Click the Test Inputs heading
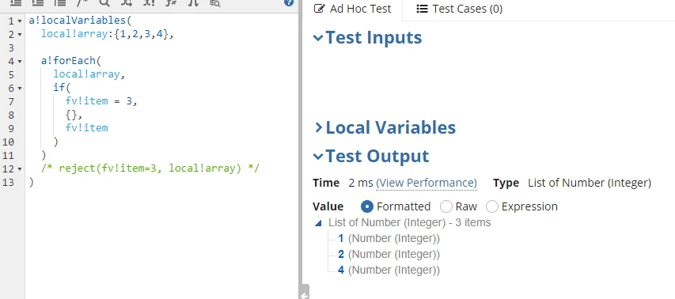 click(x=374, y=37)
